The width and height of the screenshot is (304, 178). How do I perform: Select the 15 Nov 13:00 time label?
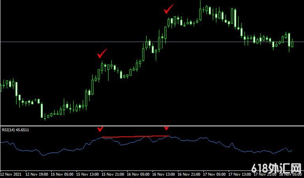click(x=88, y=174)
